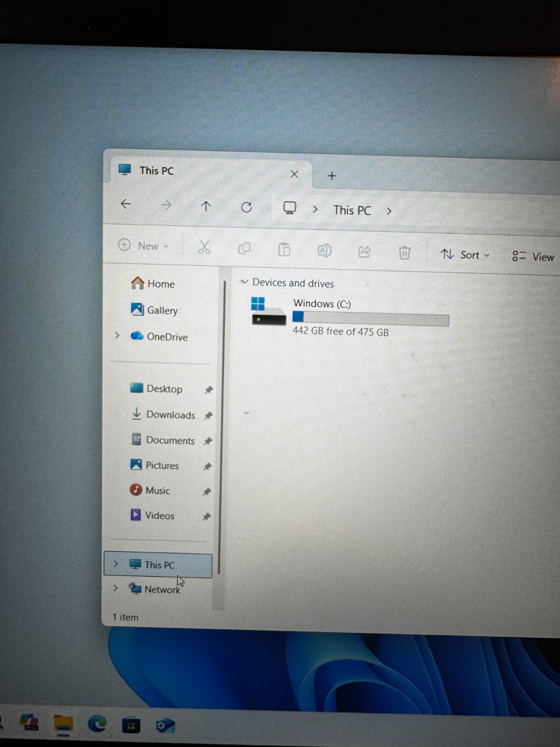Select the Windows (C:) drive icon
The width and height of the screenshot is (560, 747).
268,311
